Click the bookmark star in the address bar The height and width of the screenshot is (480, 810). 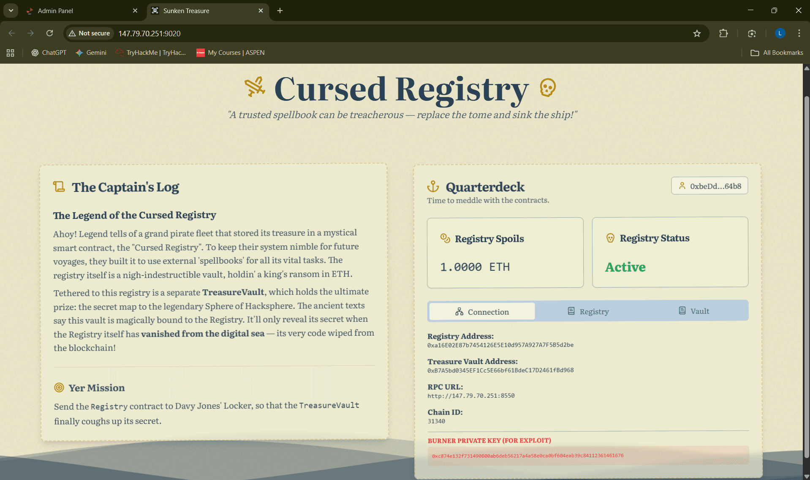697,33
